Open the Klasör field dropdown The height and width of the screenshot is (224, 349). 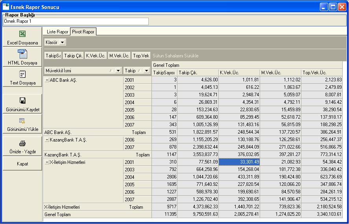(x=63, y=42)
